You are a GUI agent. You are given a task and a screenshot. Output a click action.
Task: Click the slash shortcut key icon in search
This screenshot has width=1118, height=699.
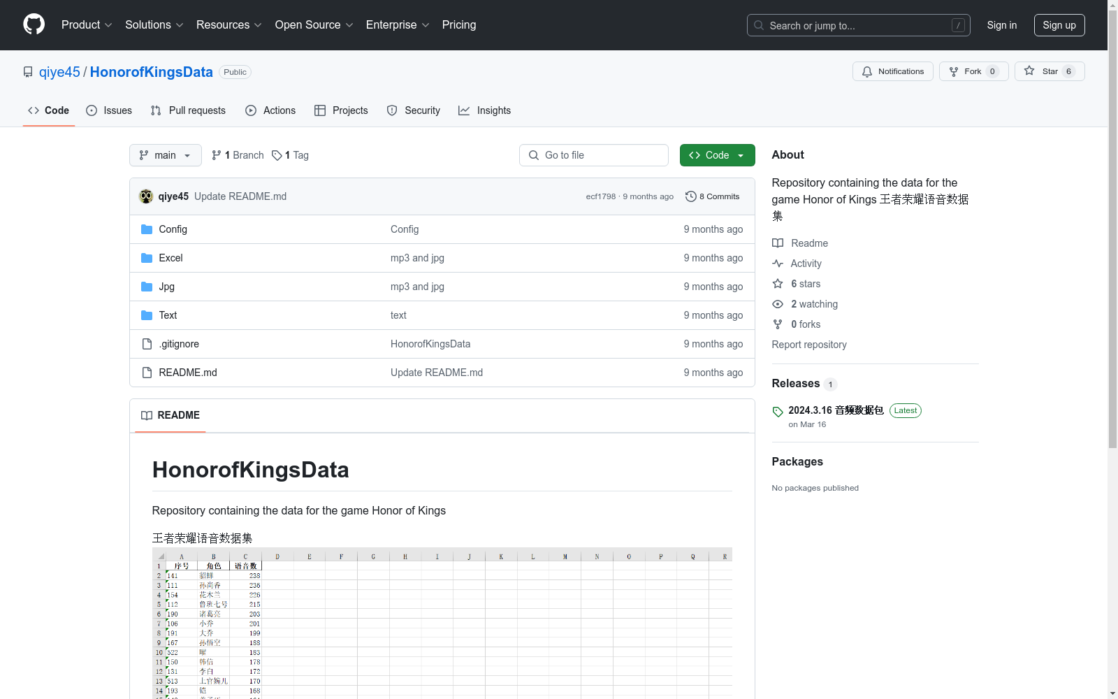click(958, 25)
